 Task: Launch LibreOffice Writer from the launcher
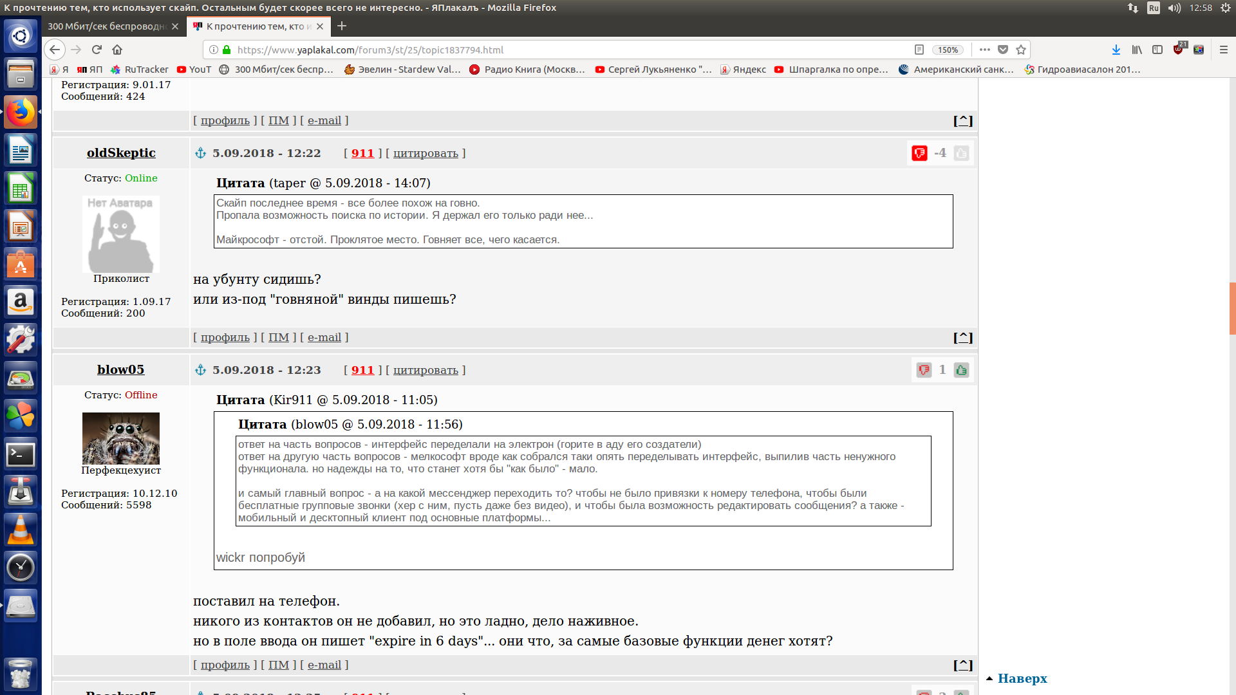pos(21,150)
